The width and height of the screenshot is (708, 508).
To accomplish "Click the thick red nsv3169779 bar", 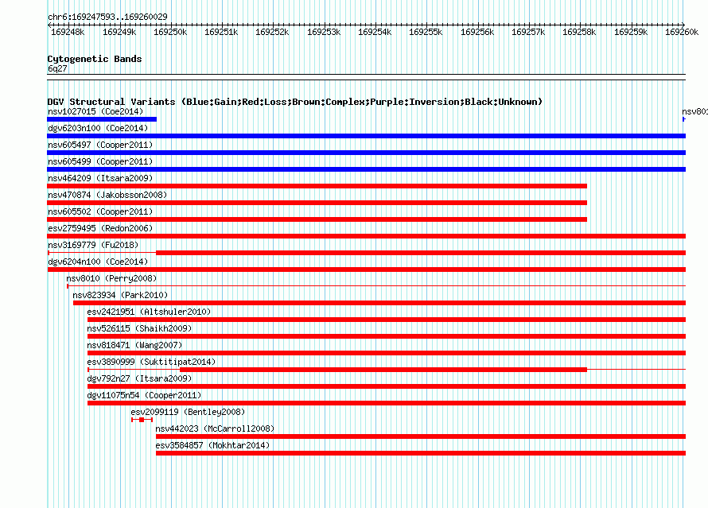I will (421, 253).
